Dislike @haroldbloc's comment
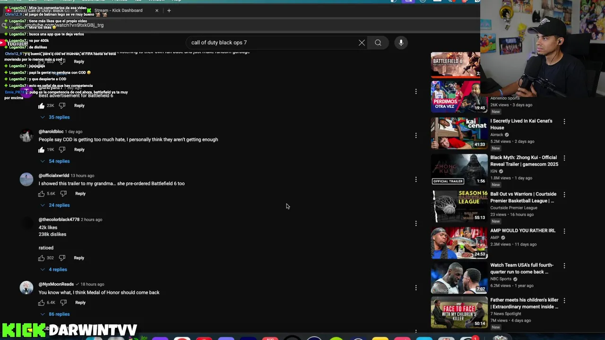The image size is (605, 340). click(62, 150)
